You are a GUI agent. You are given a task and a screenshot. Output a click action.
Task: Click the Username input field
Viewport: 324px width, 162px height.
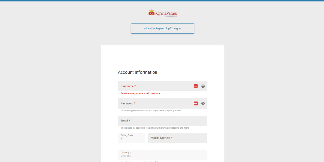[162, 86]
